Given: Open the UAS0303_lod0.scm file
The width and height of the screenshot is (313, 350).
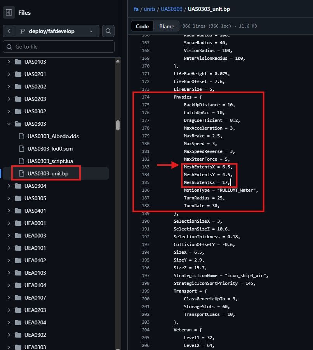Looking at the screenshot, I should click(50, 149).
